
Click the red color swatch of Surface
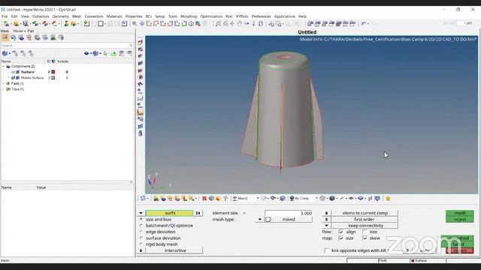(53, 72)
